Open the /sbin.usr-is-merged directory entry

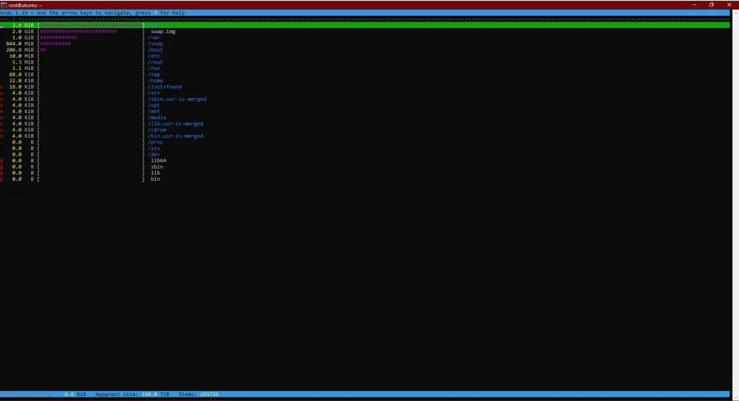click(177, 99)
